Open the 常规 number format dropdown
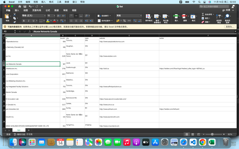The image size is (239, 149). pyautogui.click(x=141, y=16)
